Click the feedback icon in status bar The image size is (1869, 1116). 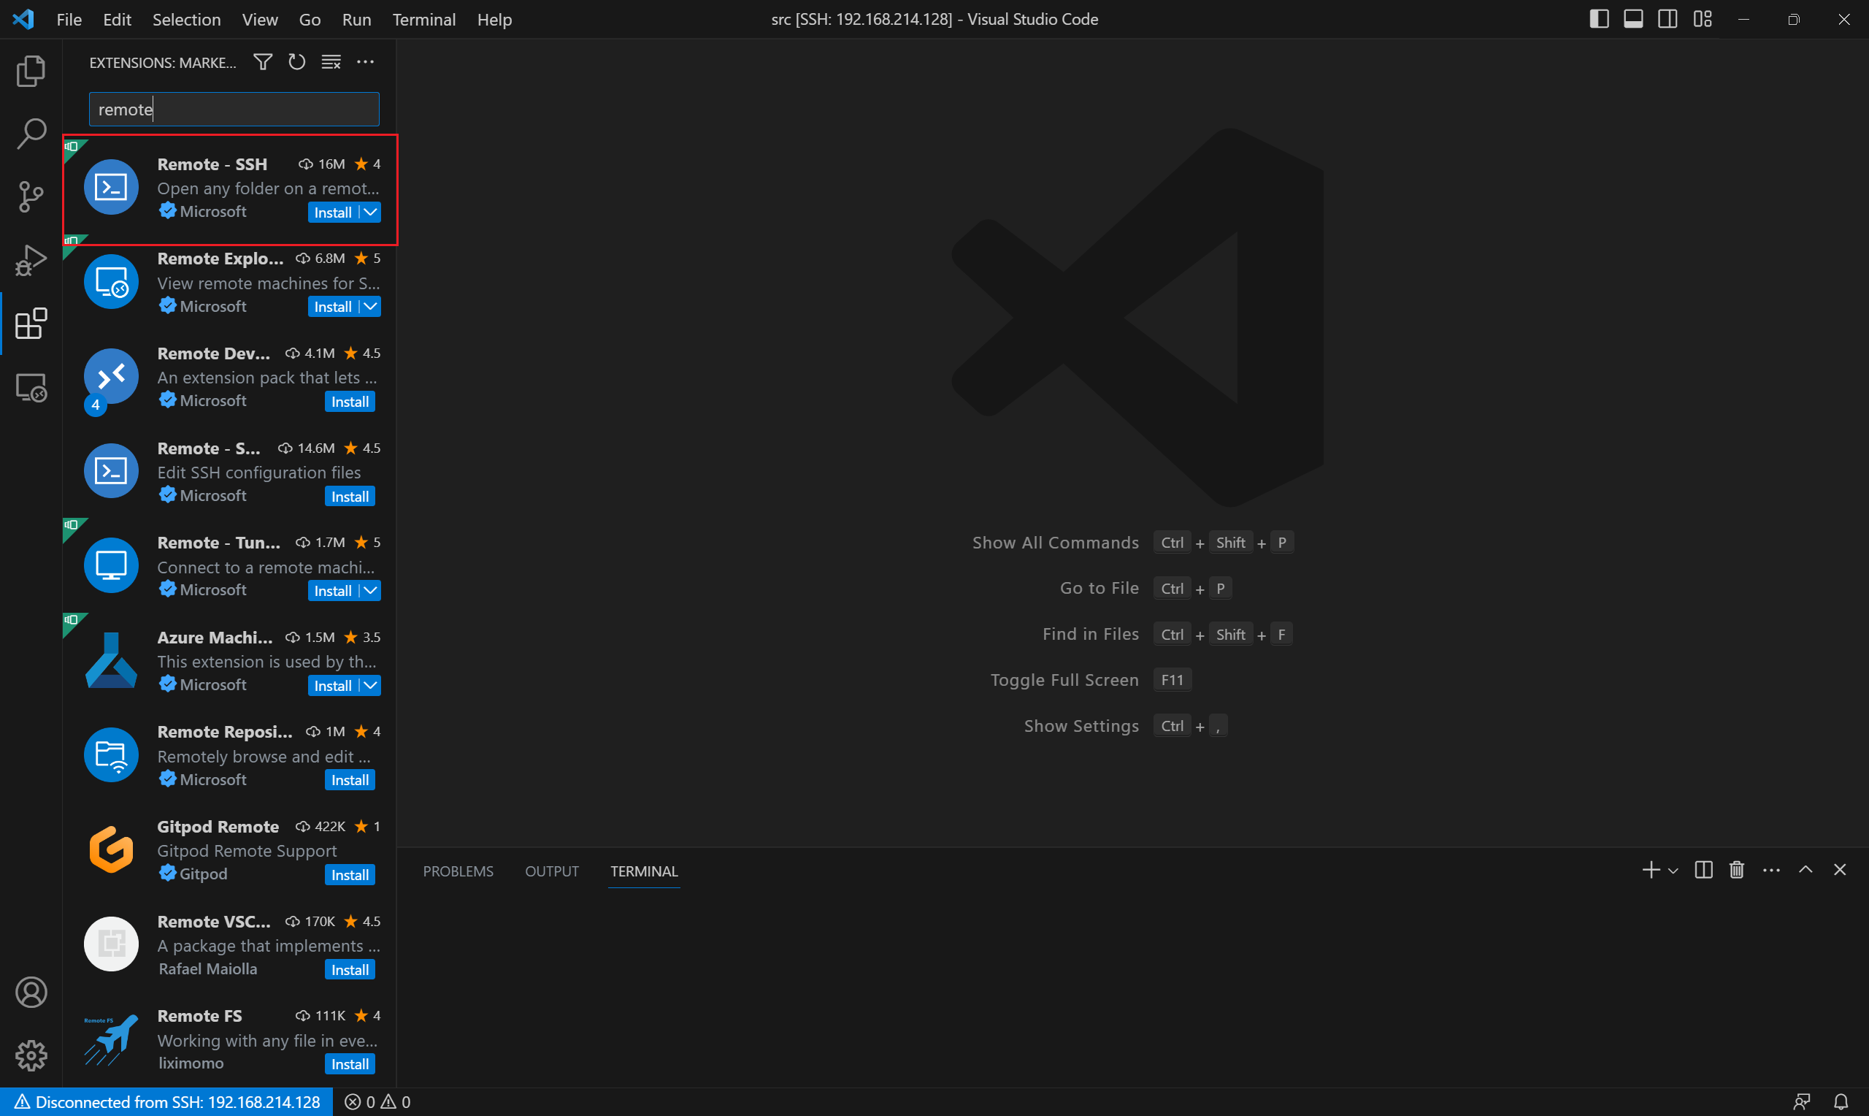1801,1101
